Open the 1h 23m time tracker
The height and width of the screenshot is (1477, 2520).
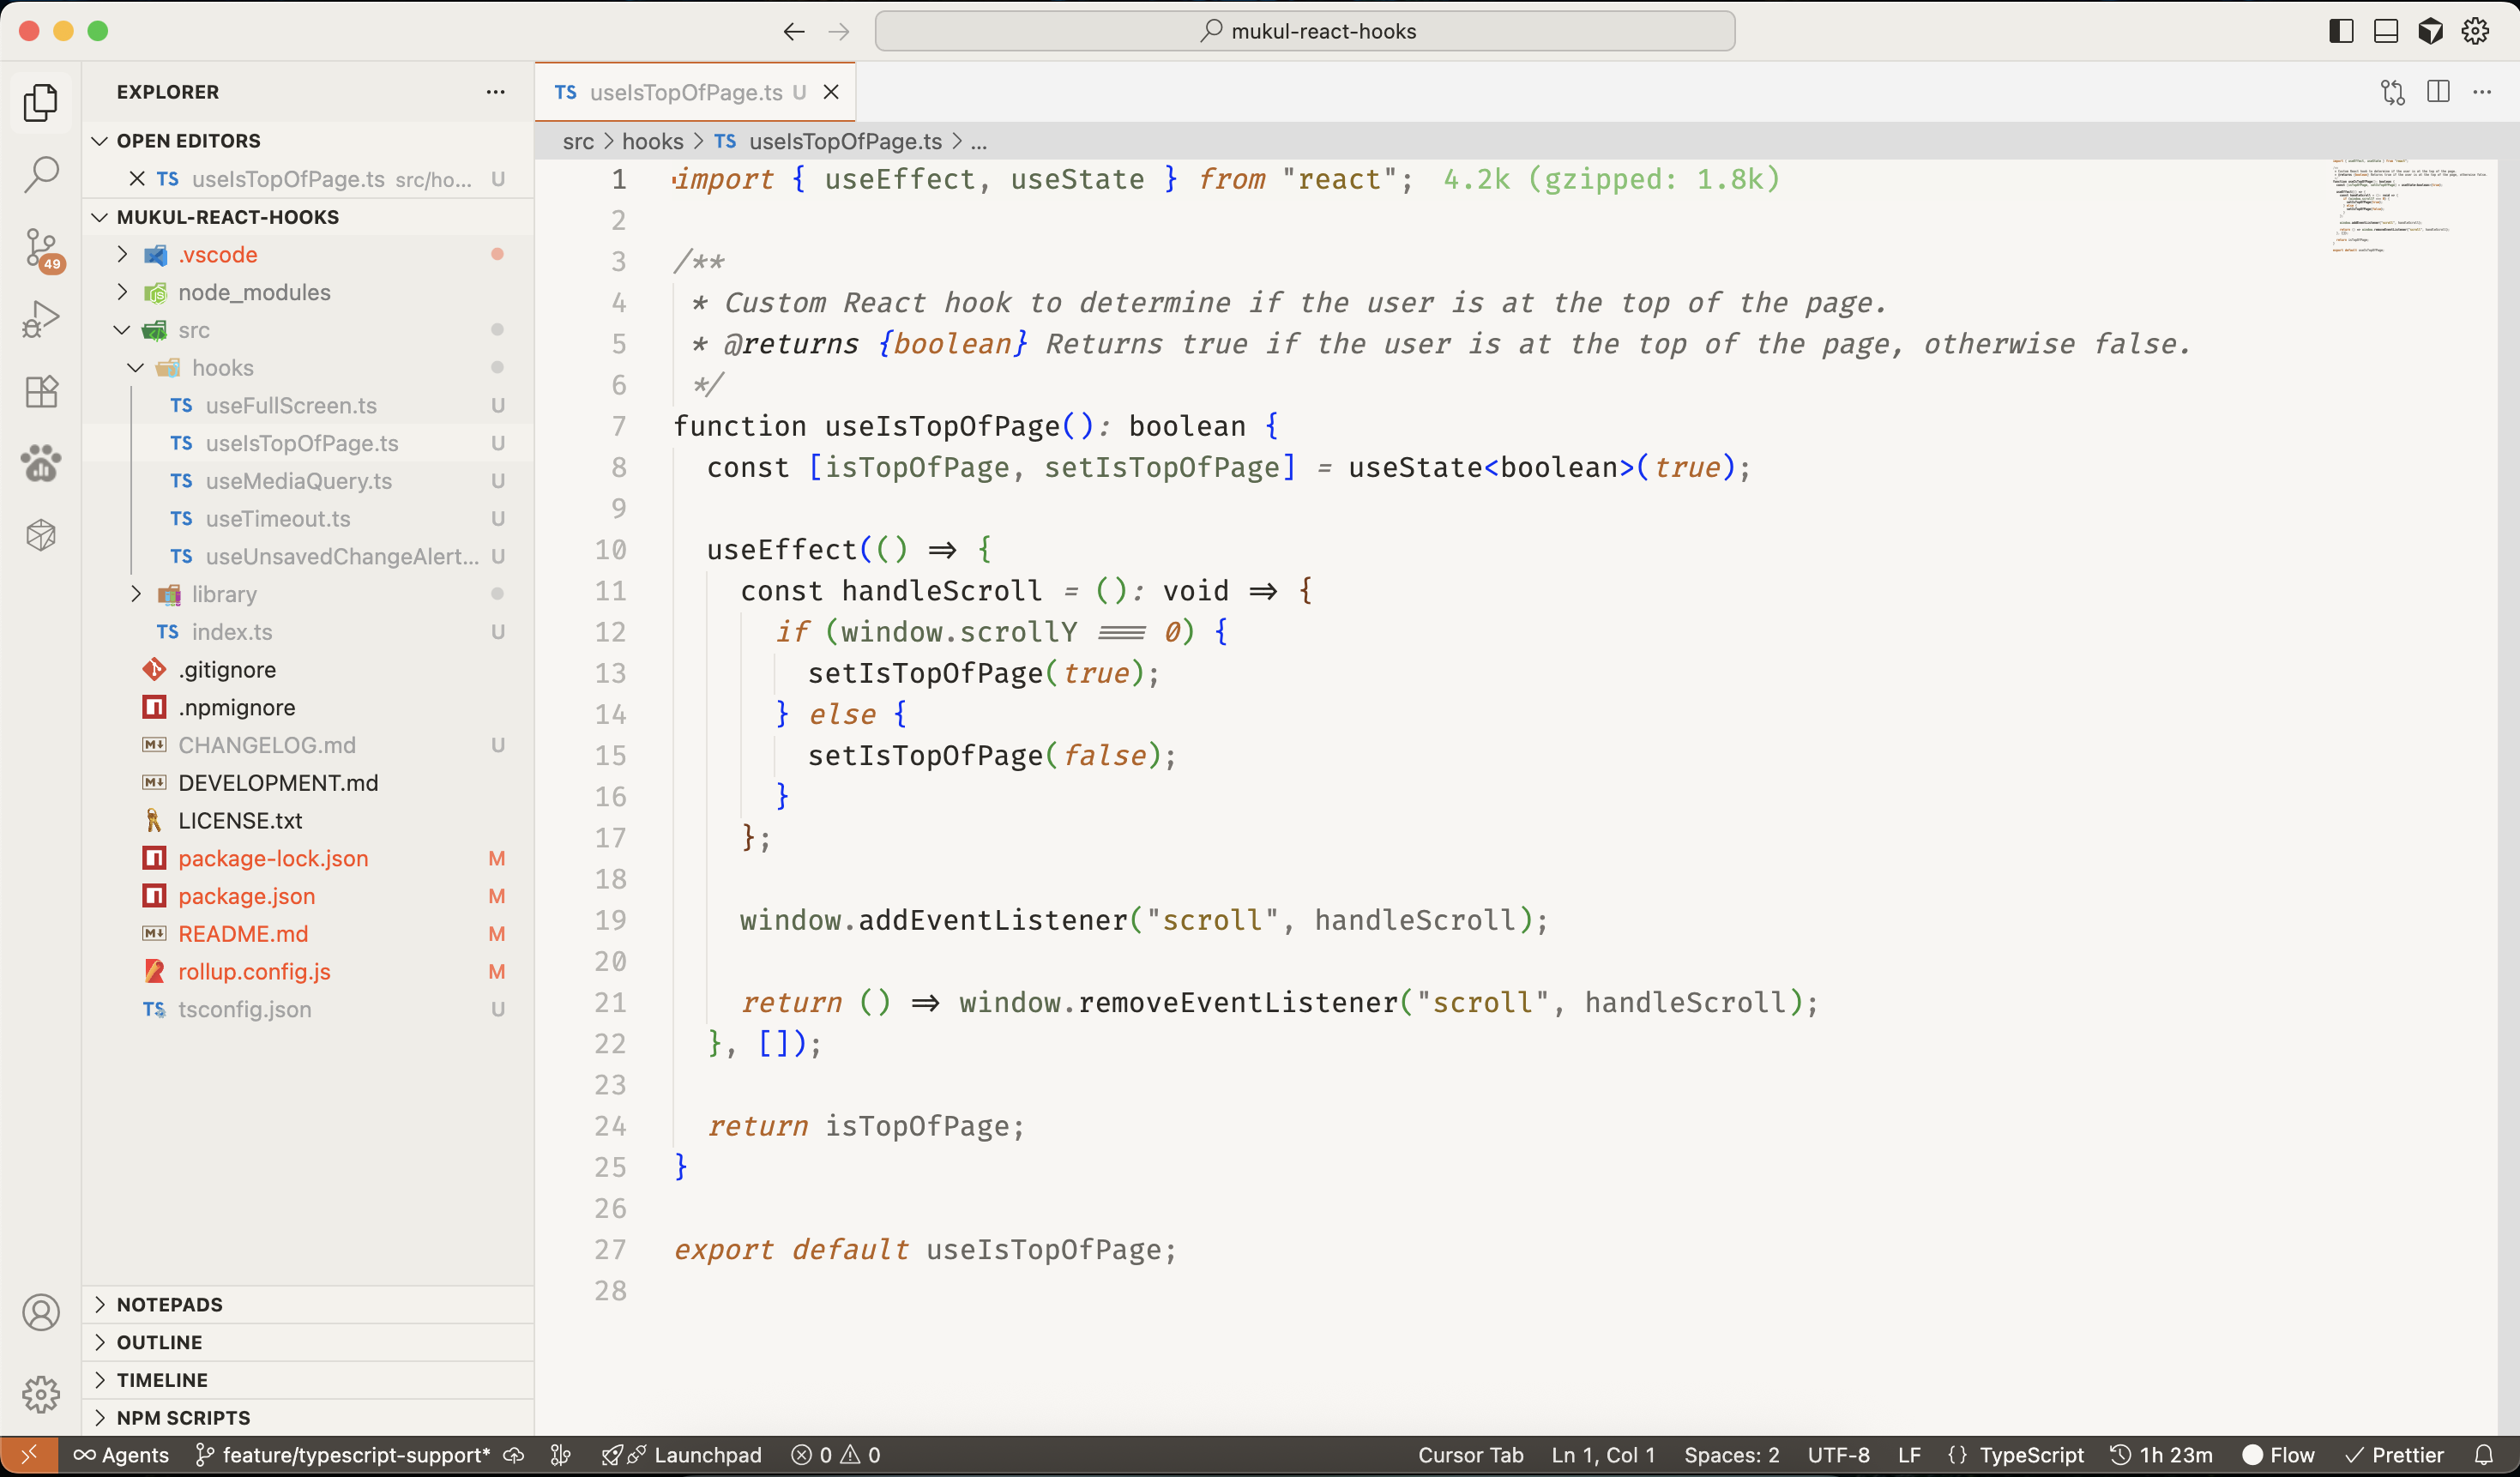pos(2162,1455)
